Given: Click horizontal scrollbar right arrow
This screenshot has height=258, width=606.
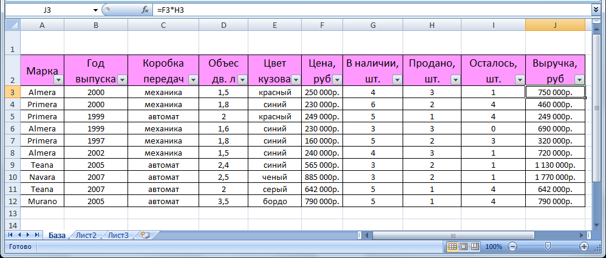Looking at the screenshot, I should coord(581,235).
